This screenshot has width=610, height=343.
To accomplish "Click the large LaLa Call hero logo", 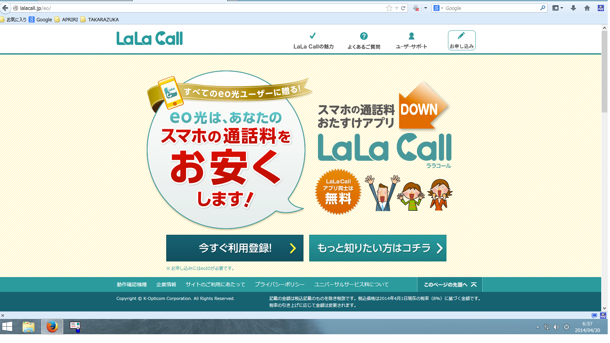I will (x=385, y=147).
